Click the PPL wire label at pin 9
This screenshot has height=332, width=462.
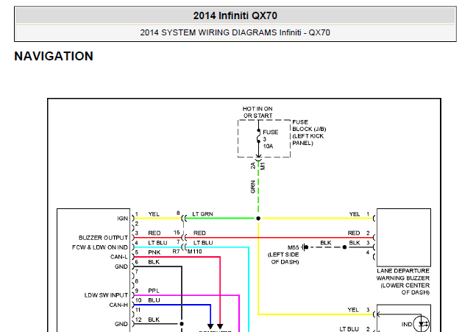154,291
